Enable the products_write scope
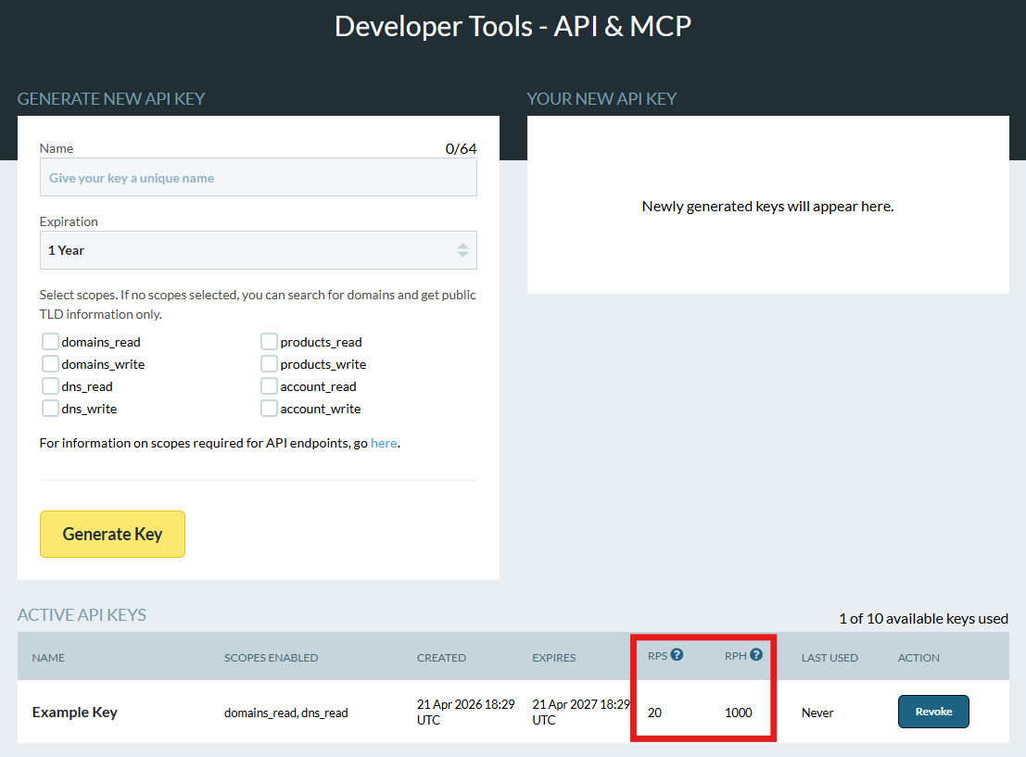This screenshot has height=757, width=1026. click(x=269, y=363)
